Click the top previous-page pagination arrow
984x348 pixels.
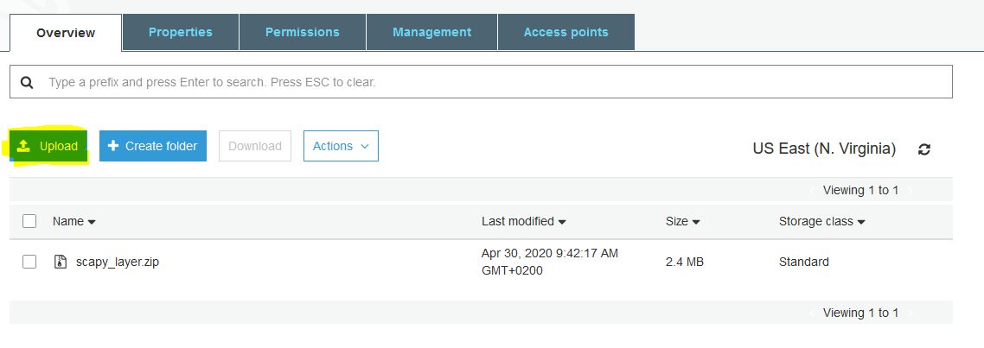pyautogui.click(x=812, y=190)
